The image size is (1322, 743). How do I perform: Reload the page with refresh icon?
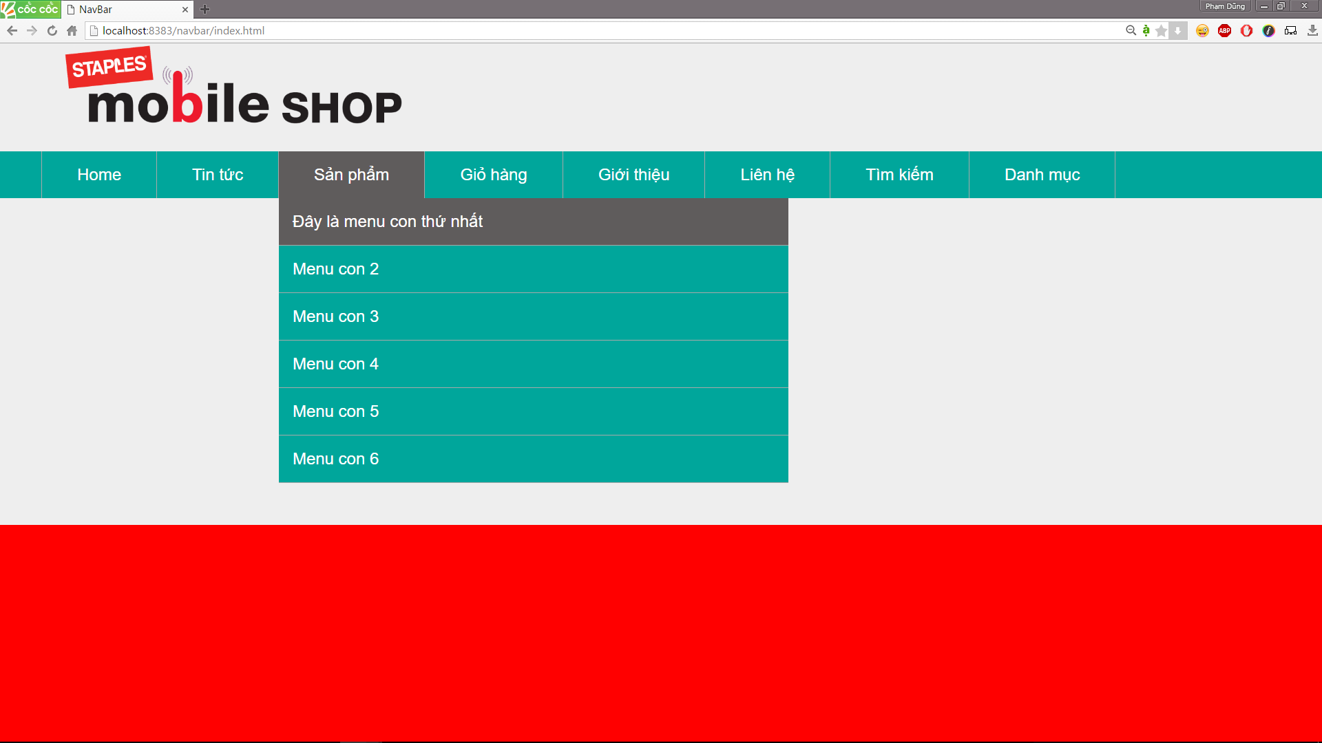(x=52, y=30)
